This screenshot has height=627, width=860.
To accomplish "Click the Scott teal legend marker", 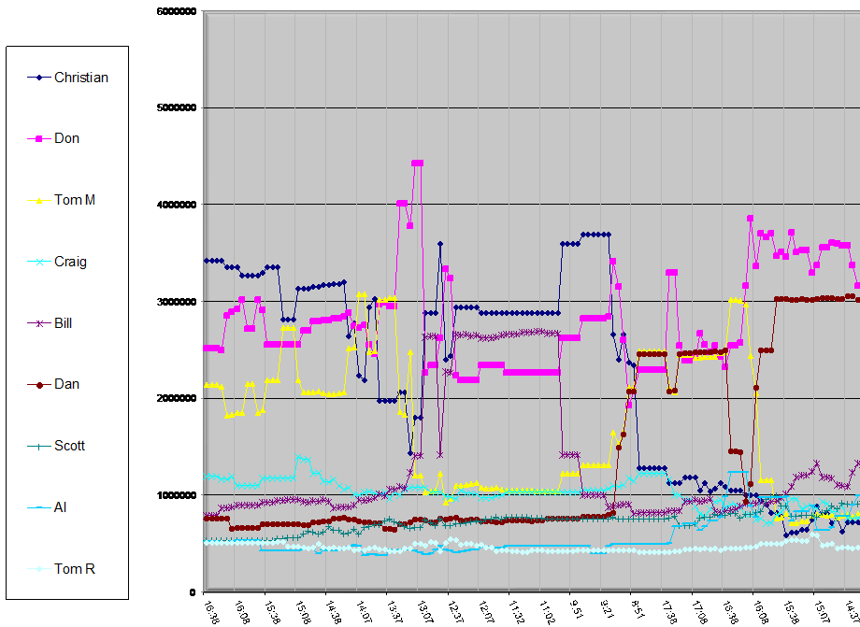I will [x=39, y=446].
